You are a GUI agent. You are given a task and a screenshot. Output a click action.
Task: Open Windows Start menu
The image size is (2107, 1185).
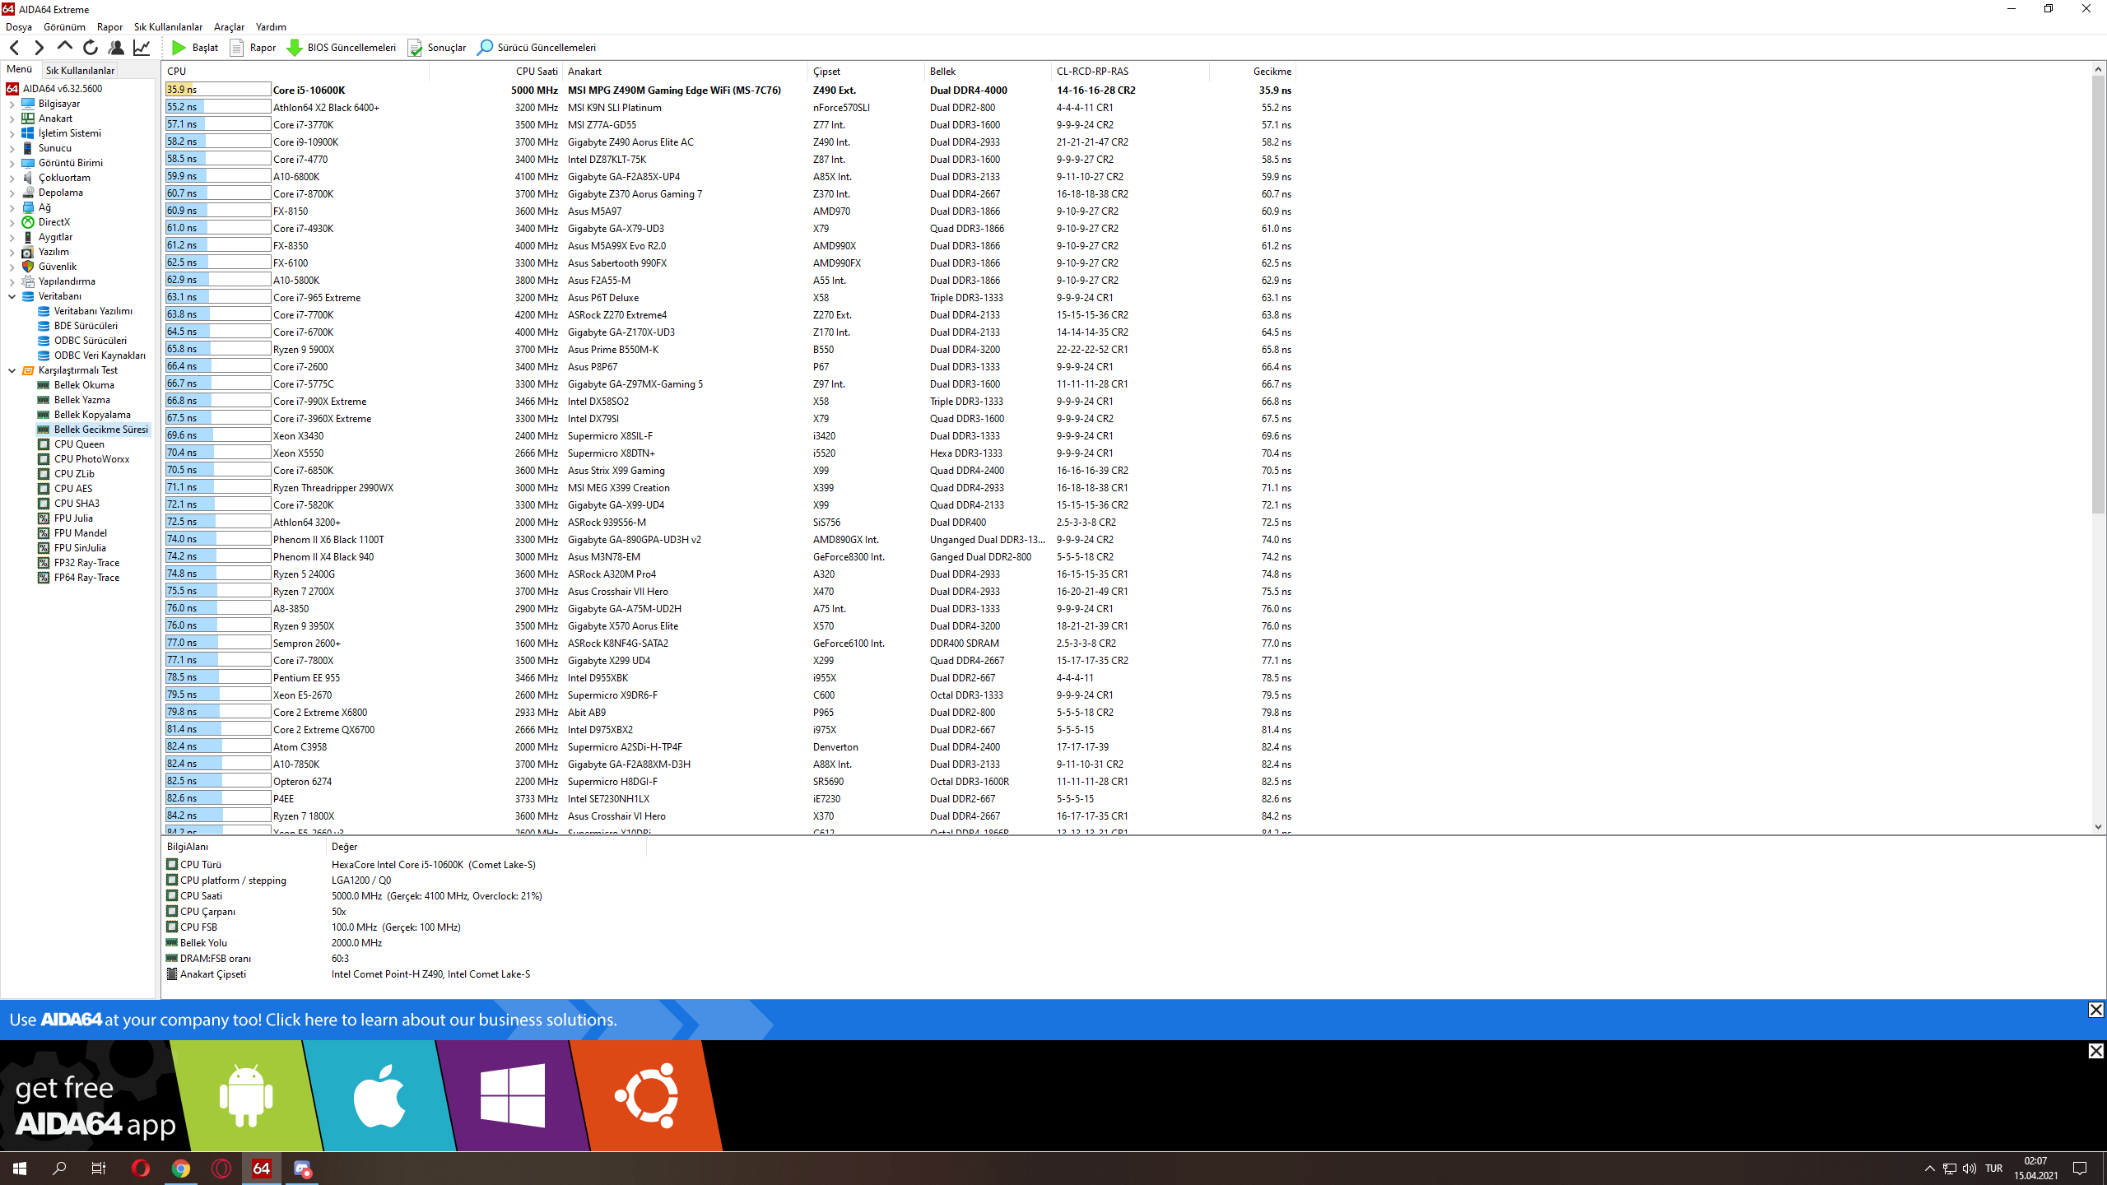click(20, 1169)
